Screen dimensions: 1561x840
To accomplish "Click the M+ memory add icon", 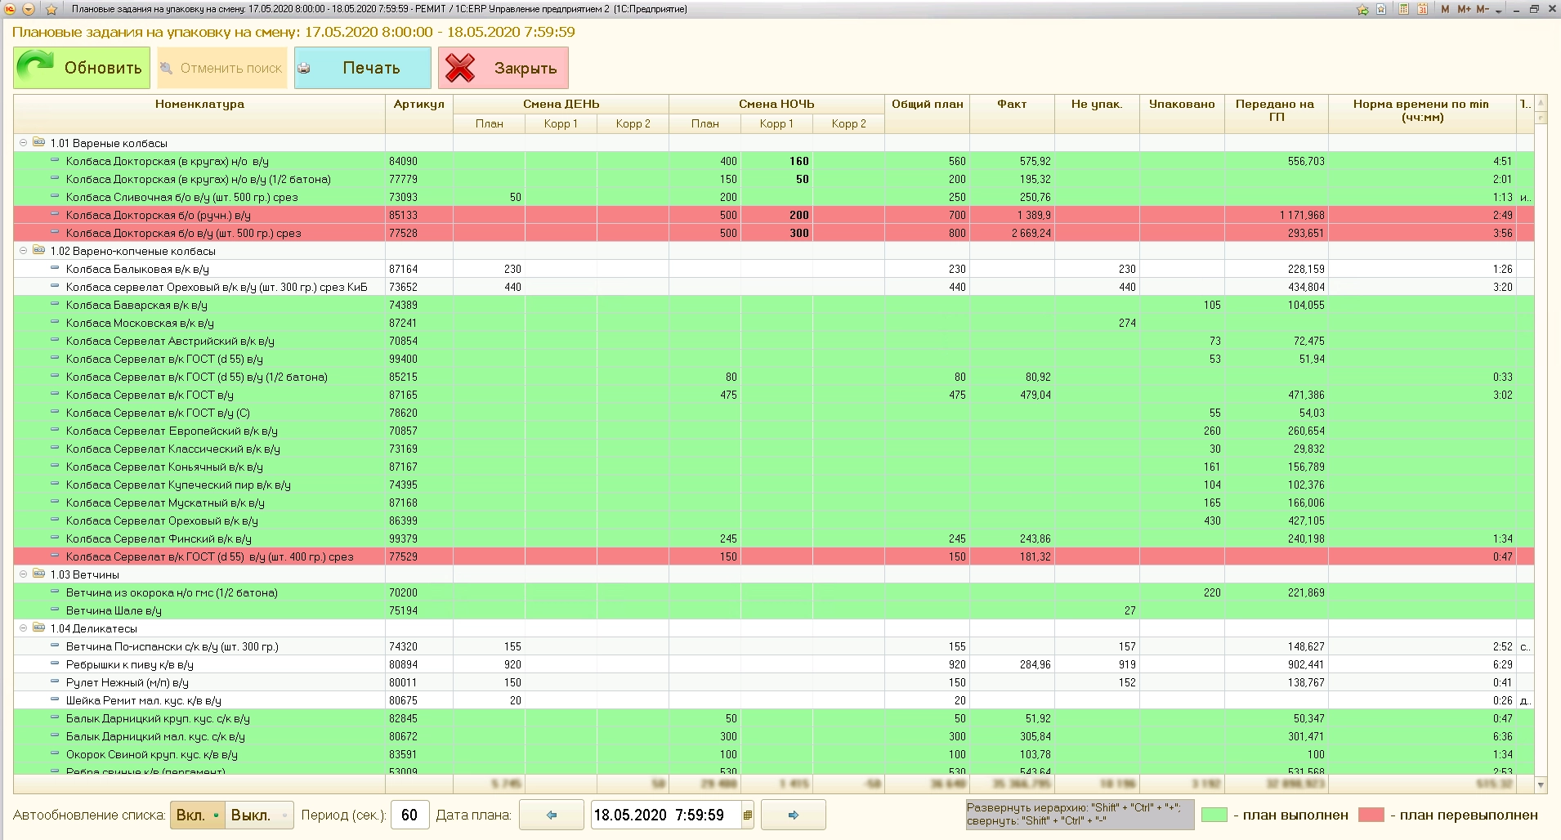I will 1465,9.
